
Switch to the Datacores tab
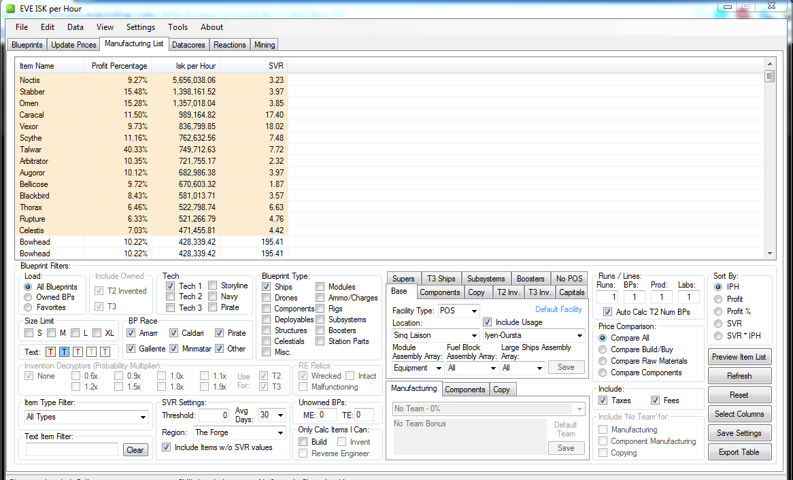[x=188, y=44]
